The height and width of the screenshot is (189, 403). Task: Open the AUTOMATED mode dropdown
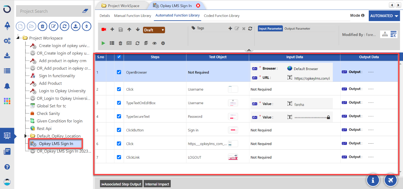384,16
